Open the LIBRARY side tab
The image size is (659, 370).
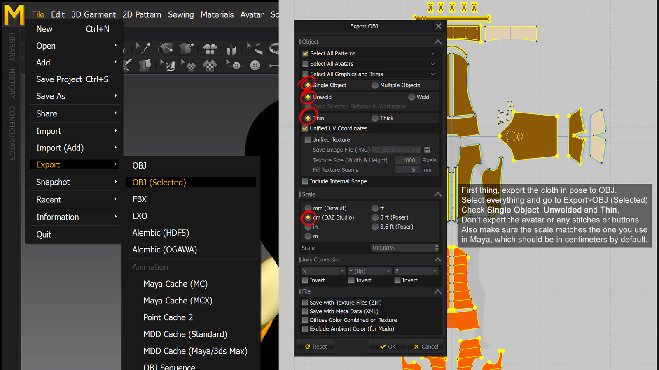(x=12, y=47)
